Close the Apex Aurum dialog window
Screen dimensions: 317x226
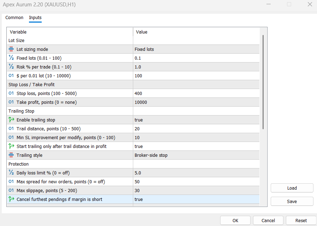(x=310, y=4)
